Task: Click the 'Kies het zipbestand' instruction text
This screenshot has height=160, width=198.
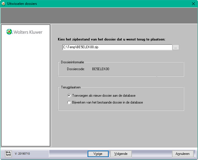Action: [x=112, y=39]
